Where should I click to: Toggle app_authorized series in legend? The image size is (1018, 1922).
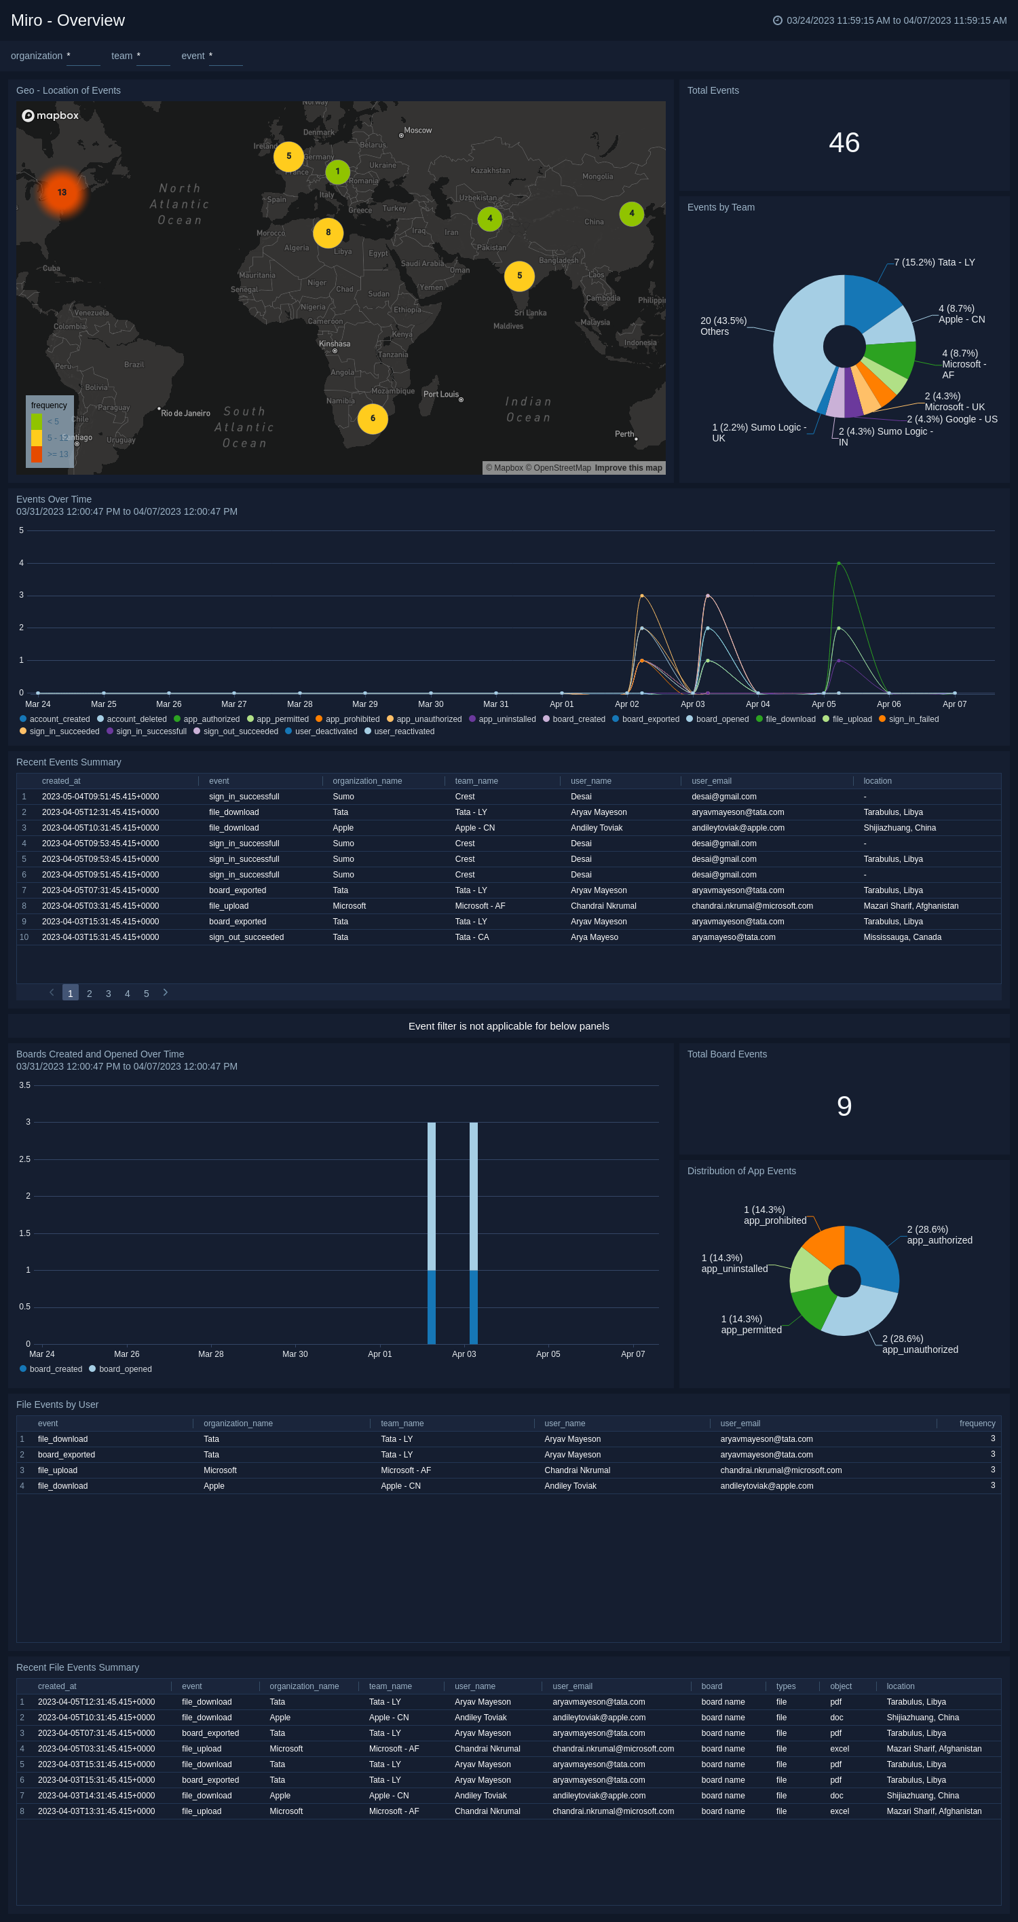(x=206, y=719)
